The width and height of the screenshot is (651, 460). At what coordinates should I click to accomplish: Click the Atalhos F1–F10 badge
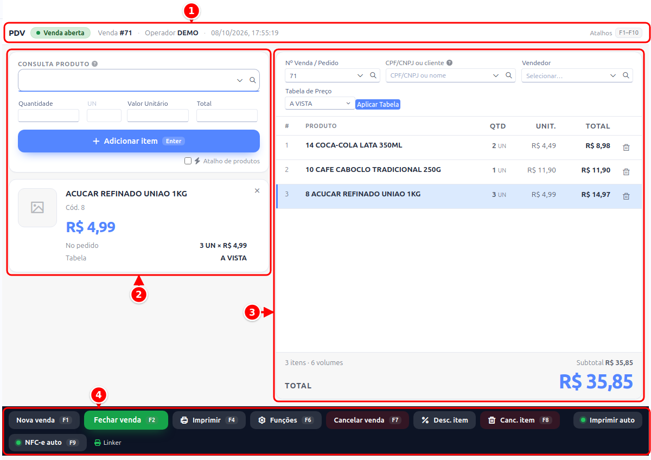(628, 33)
